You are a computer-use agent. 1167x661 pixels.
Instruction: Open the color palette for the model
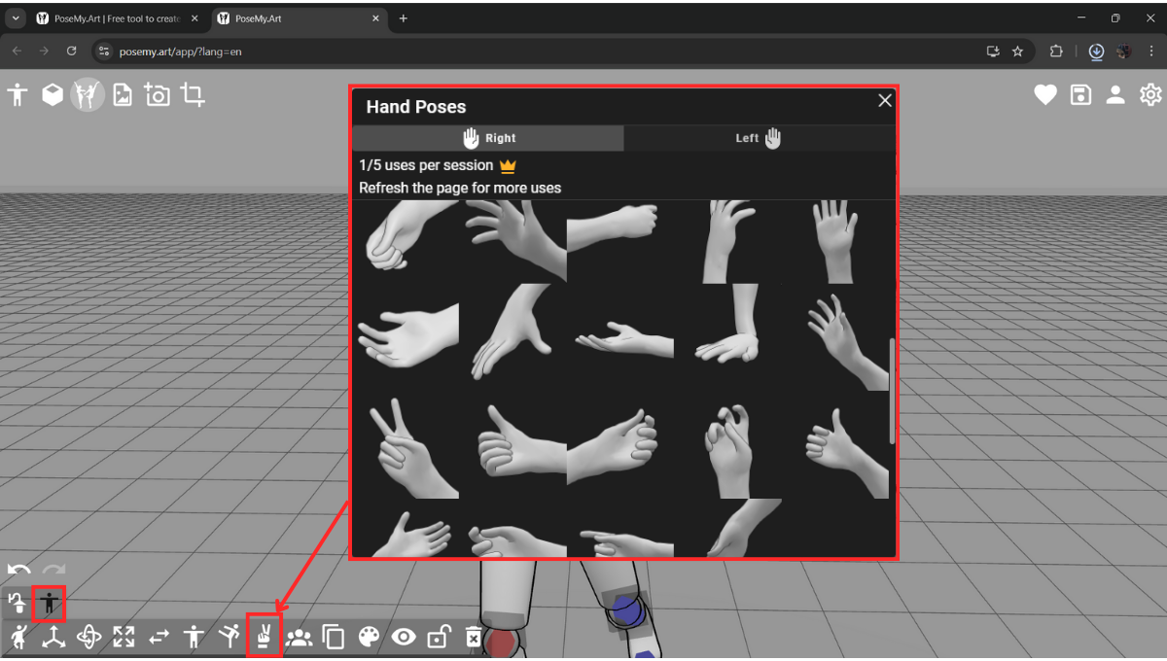tap(369, 637)
